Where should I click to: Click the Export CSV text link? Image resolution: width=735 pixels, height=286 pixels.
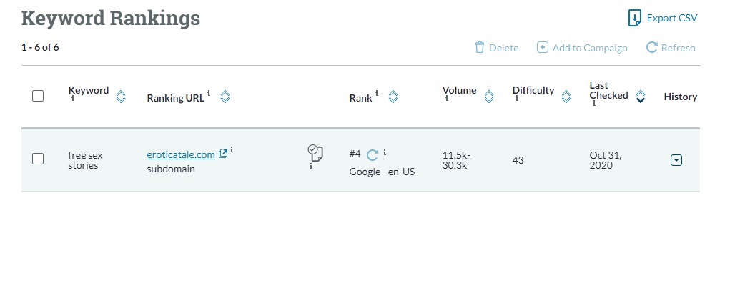pos(671,18)
